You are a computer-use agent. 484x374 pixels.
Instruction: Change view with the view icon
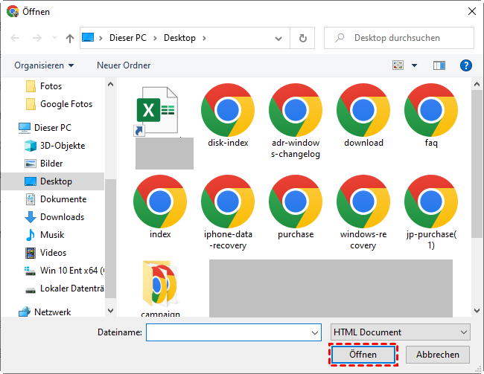(398, 65)
